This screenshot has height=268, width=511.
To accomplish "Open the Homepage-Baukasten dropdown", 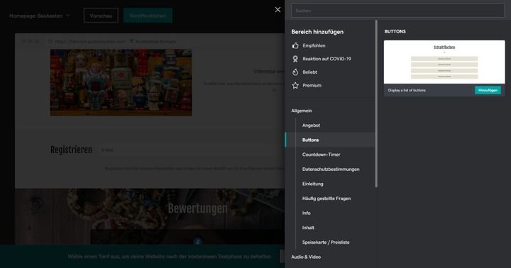I will coord(40,16).
